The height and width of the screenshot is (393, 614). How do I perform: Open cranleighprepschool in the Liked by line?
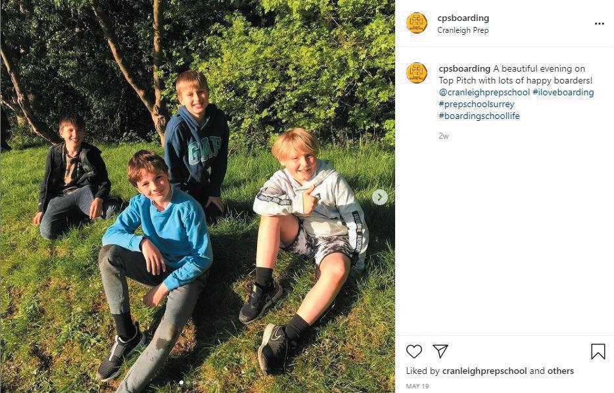point(484,371)
